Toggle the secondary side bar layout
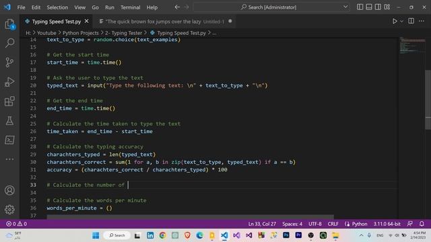 [x=378, y=7]
